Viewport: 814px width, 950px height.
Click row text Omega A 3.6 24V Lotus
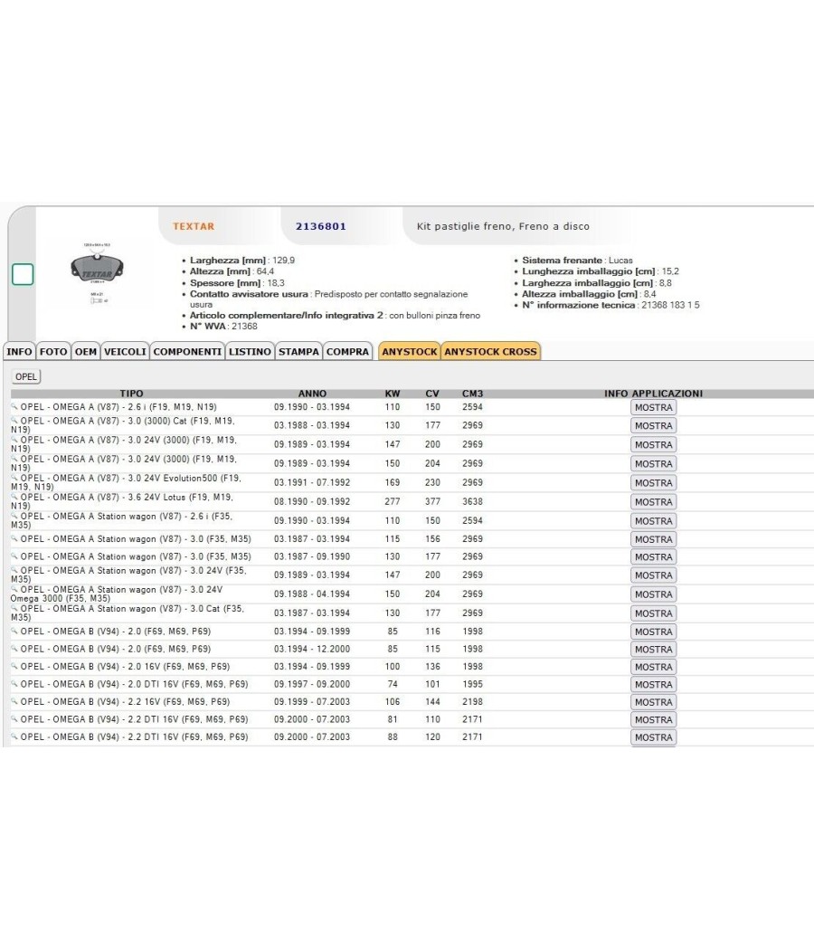tap(122, 501)
